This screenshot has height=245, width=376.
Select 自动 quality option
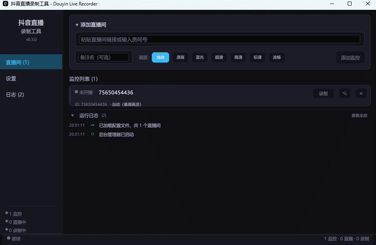160,57
